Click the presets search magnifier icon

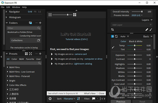(39, 63)
